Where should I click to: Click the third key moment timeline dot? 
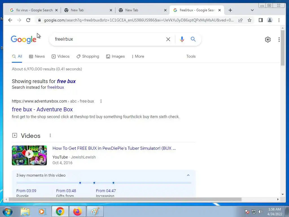(113, 183)
